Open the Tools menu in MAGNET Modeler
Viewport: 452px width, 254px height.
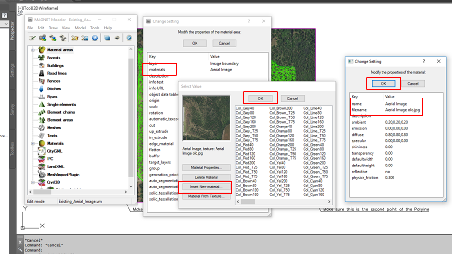tap(94, 28)
